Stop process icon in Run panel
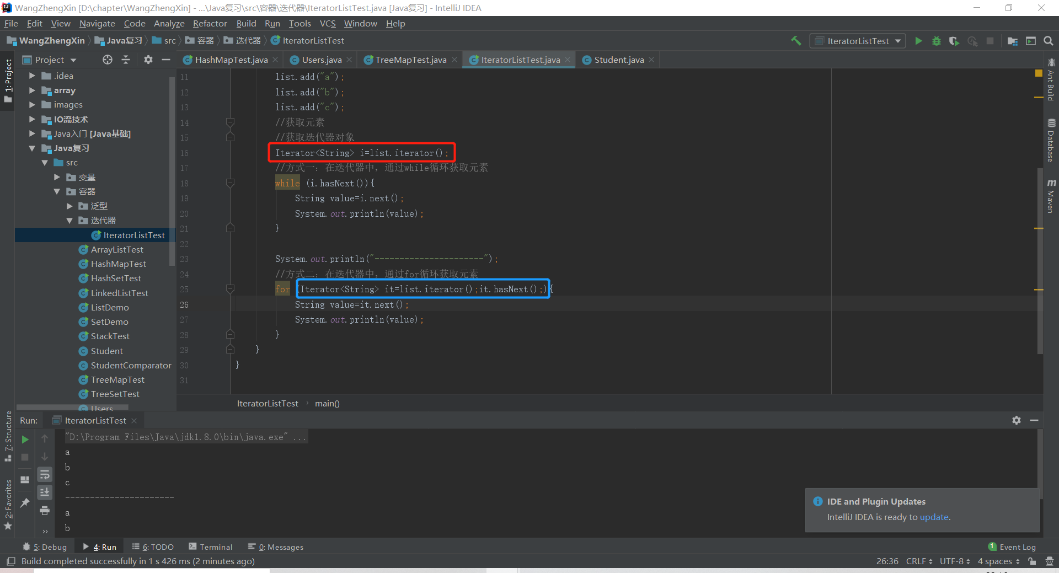Viewport: 1059px width, 573px height. [25, 457]
